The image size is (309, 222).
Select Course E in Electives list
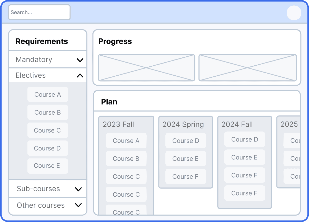click(x=48, y=166)
